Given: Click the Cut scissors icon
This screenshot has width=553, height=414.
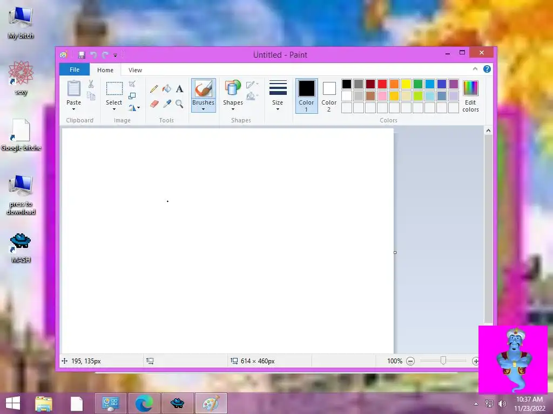Looking at the screenshot, I should [x=91, y=84].
